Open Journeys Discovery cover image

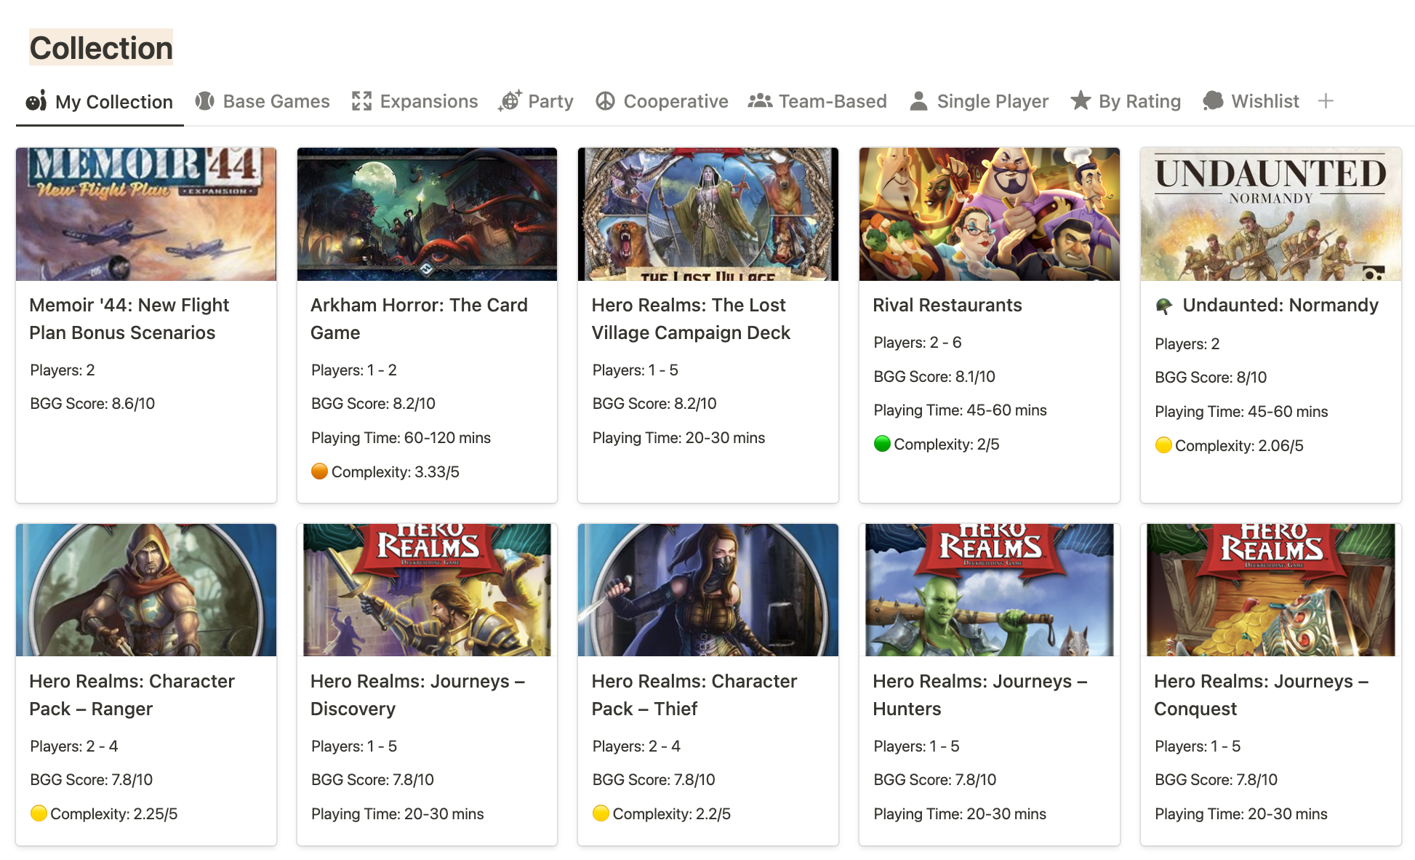click(427, 590)
